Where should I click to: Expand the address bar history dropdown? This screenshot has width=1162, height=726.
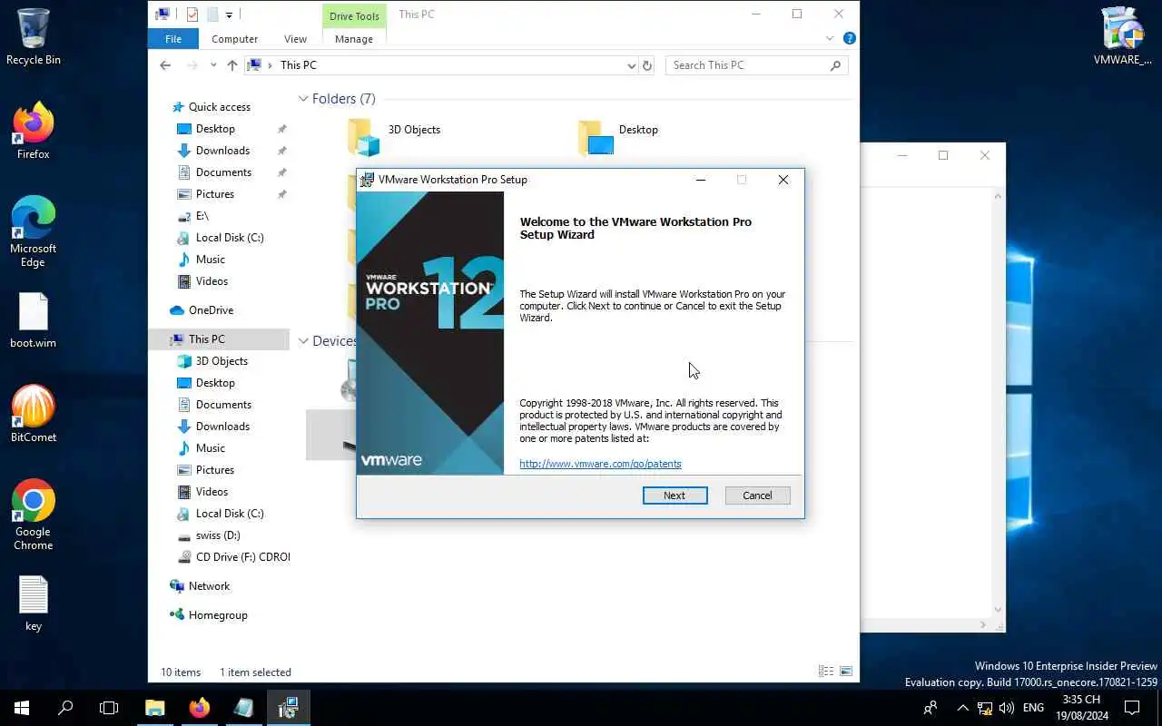click(x=632, y=65)
